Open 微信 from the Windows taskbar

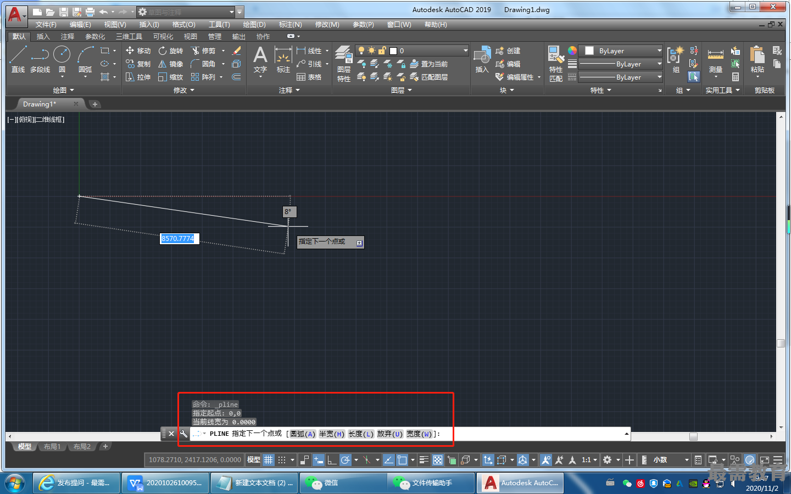(x=343, y=483)
